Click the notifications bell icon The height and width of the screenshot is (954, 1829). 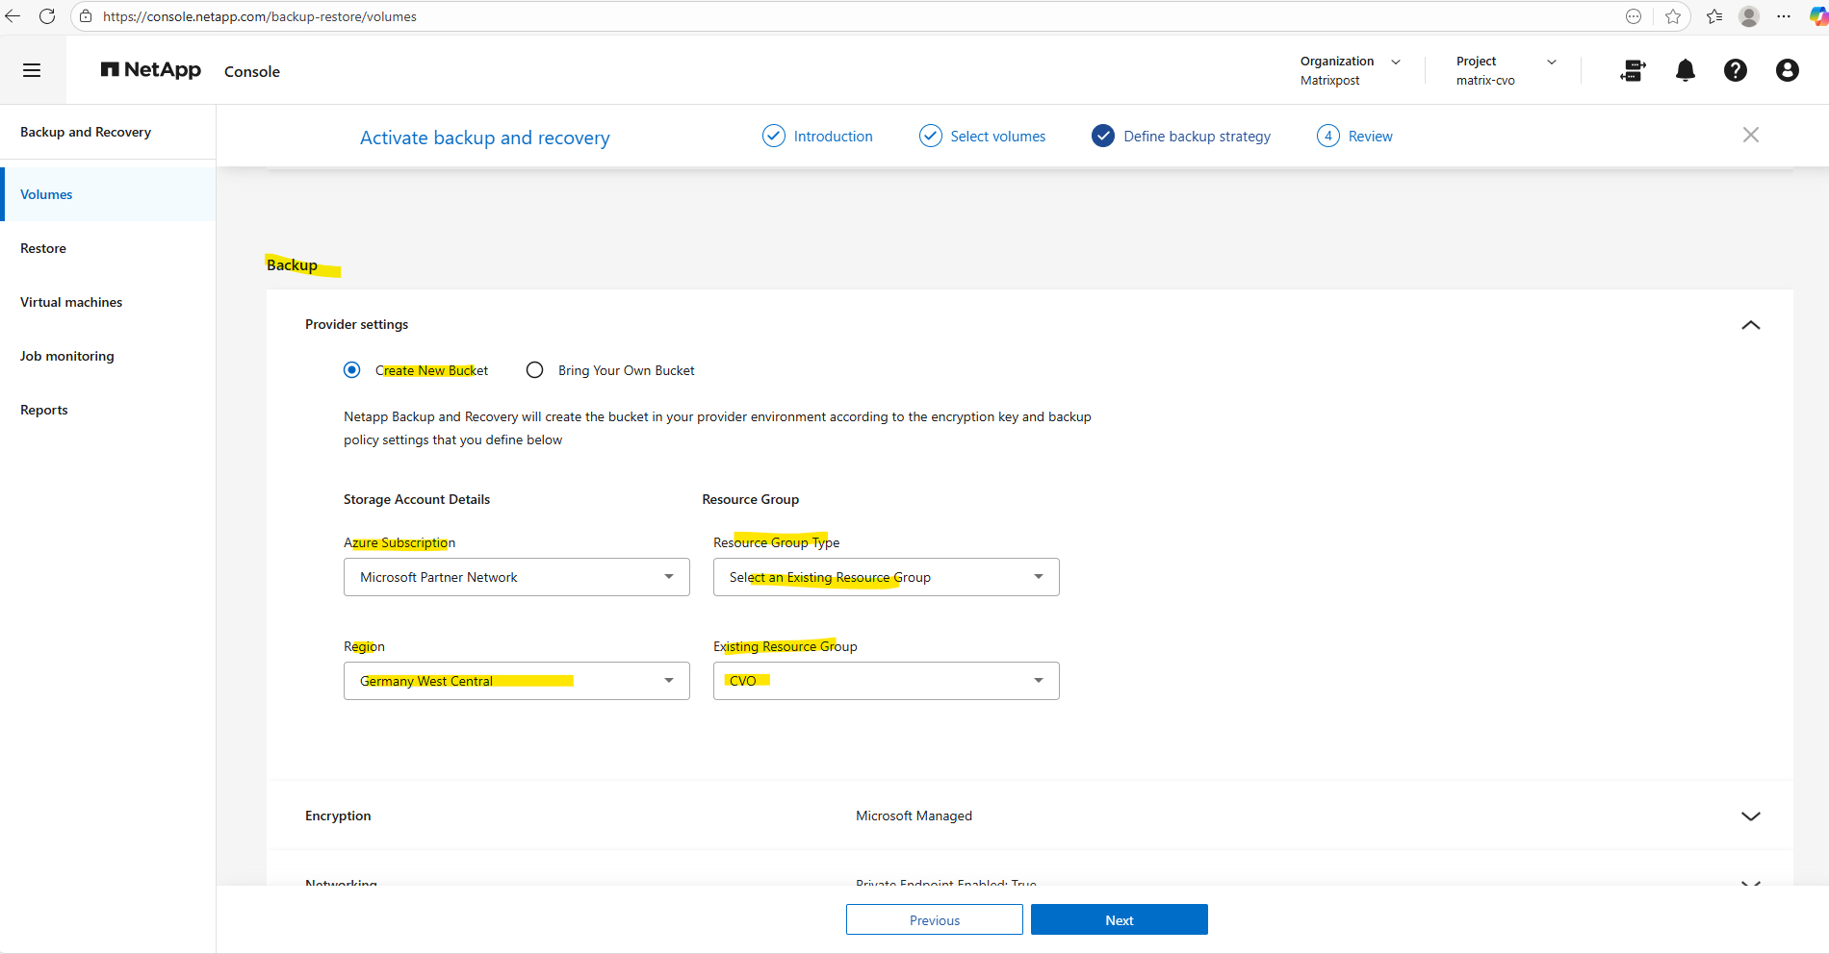pyautogui.click(x=1685, y=70)
